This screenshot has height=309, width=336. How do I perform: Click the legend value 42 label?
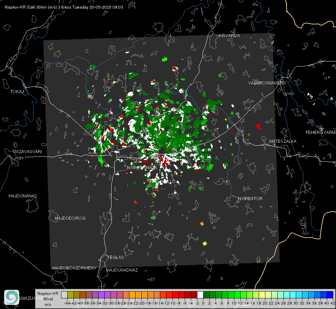pyautogui.click(x=333, y=303)
